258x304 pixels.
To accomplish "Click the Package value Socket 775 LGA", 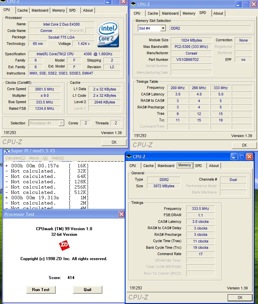I will point(61,37).
